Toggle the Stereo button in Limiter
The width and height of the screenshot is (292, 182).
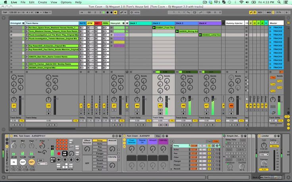click(x=275, y=146)
